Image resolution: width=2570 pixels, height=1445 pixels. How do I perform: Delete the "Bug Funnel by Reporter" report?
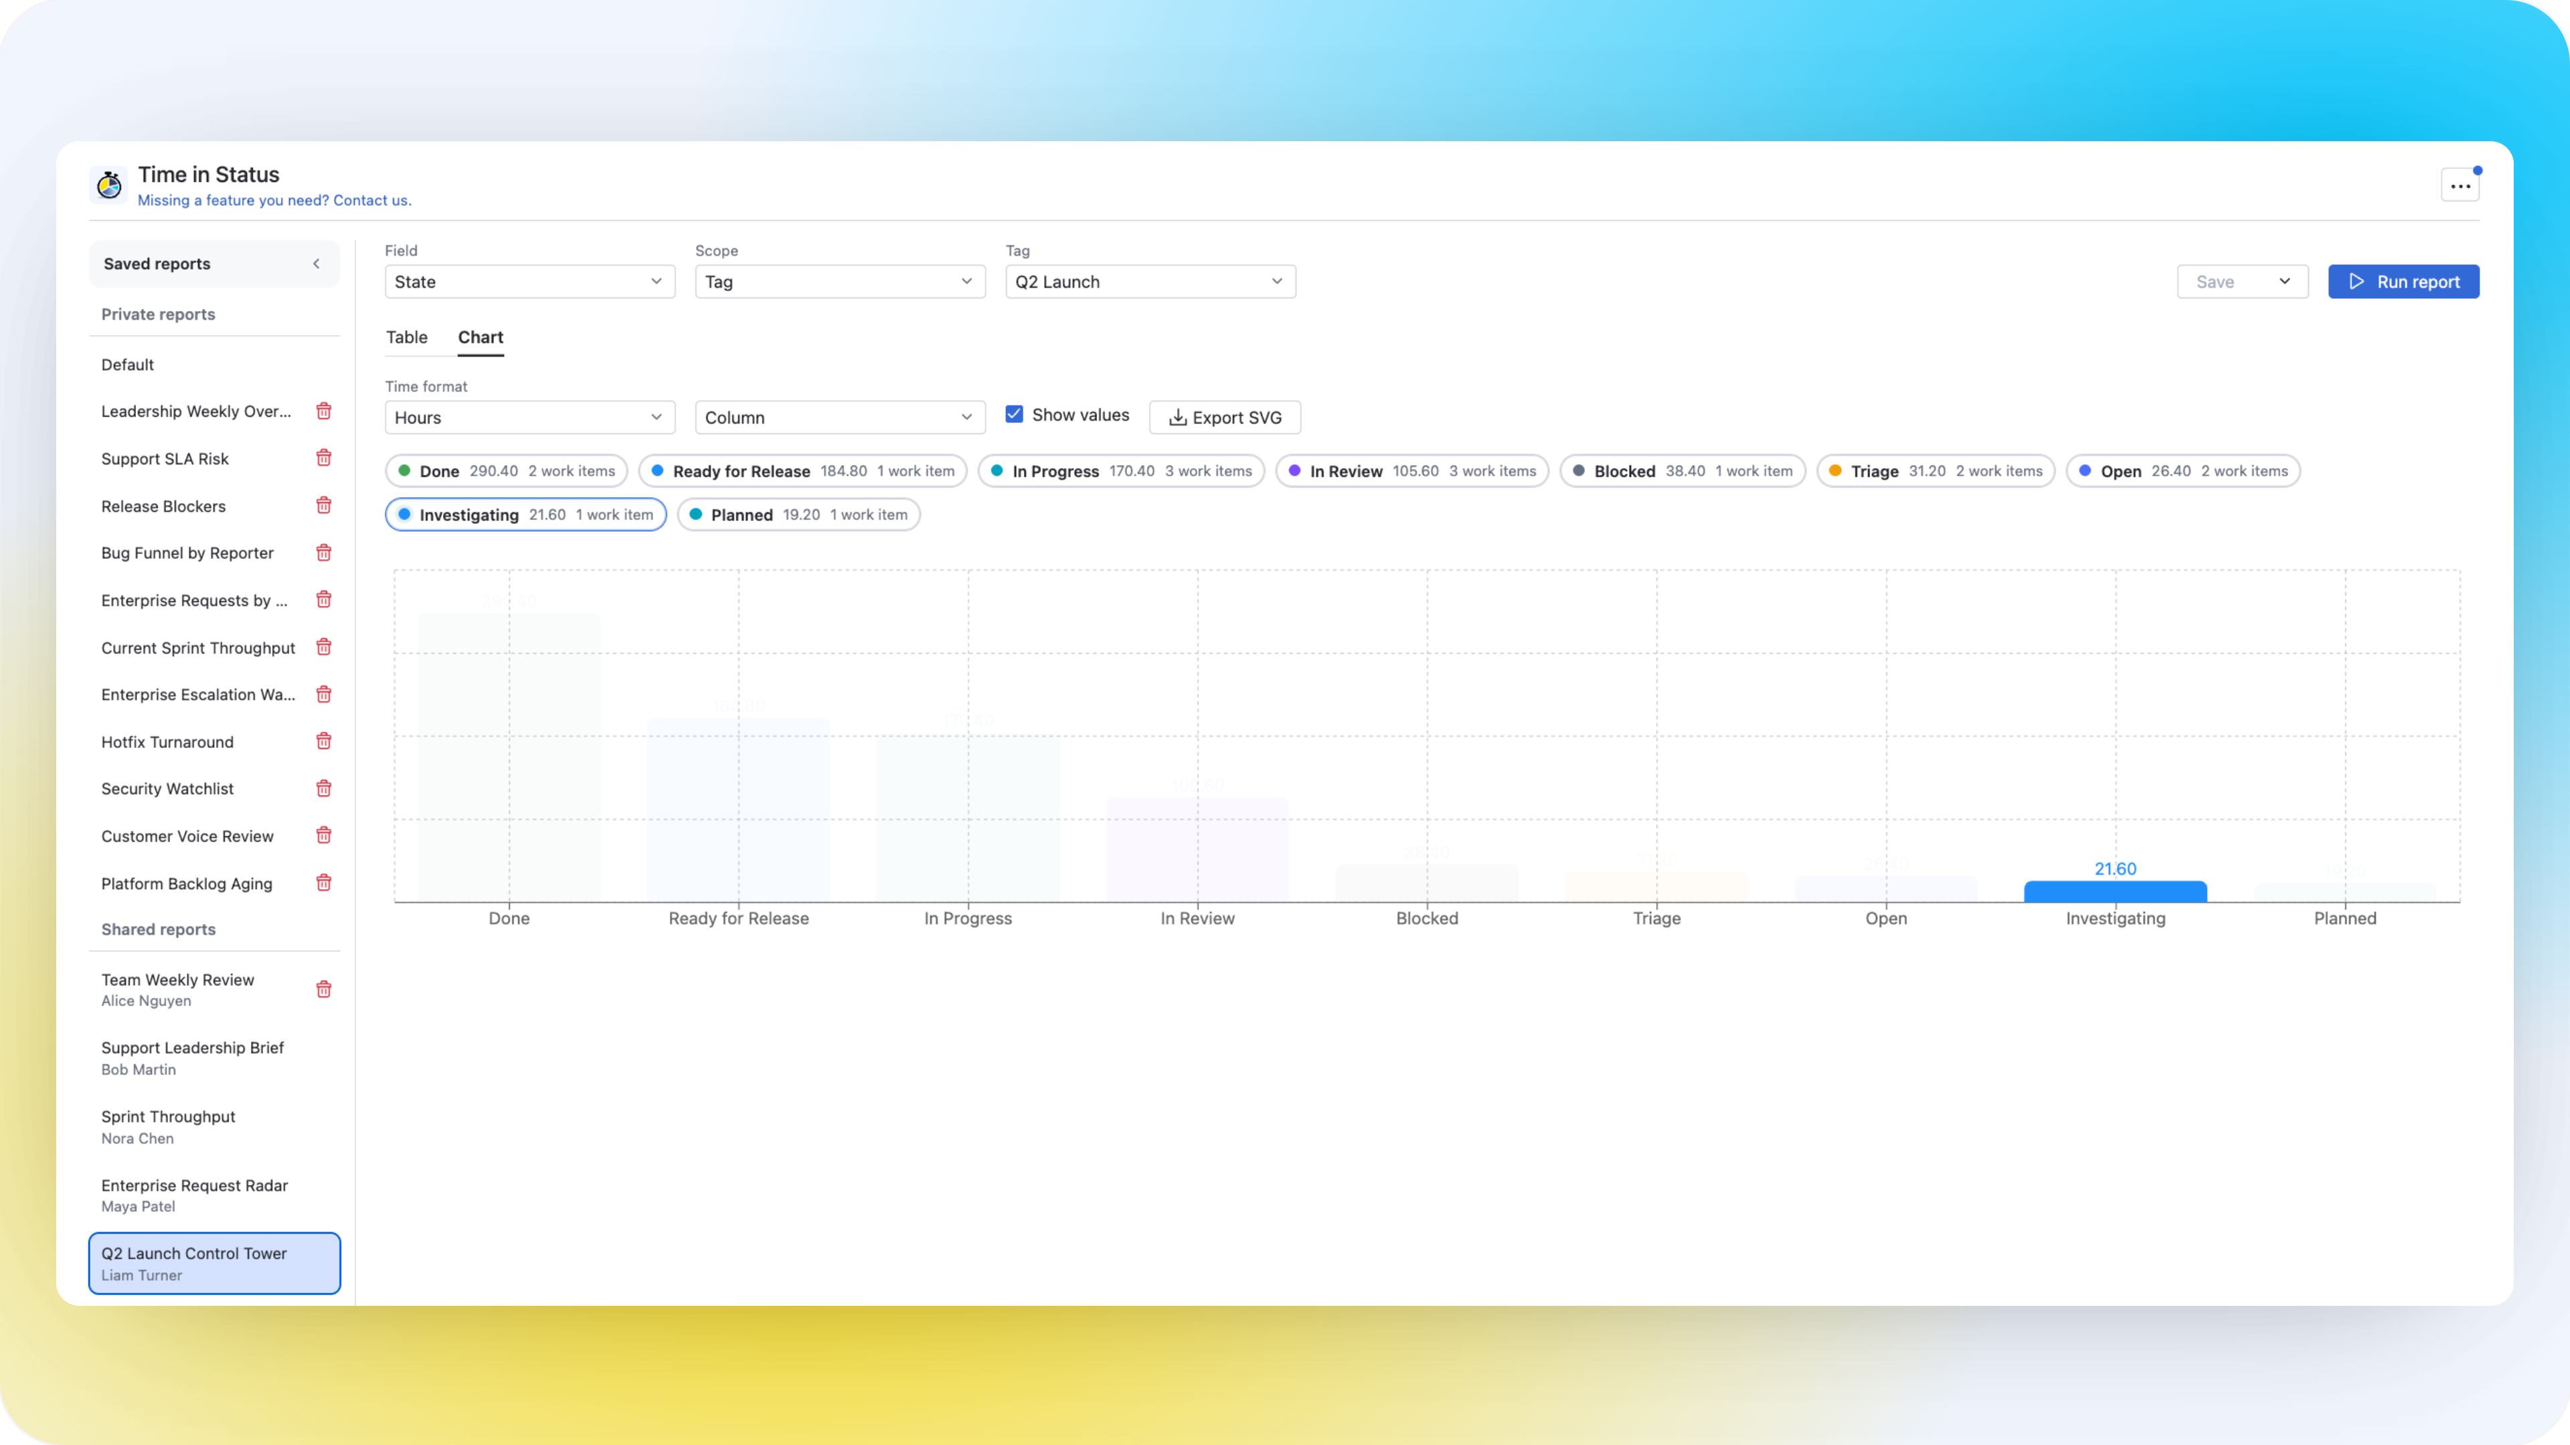pos(324,551)
